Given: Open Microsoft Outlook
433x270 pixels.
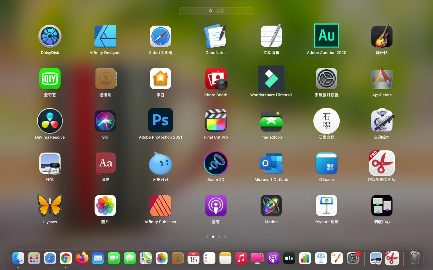Looking at the screenshot, I should coord(271,163).
